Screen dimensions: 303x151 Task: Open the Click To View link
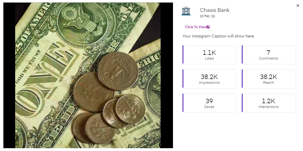click(x=197, y=27)
